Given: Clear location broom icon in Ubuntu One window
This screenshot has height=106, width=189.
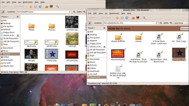Looking at the screenshot, I should click(x=156, y=23).
